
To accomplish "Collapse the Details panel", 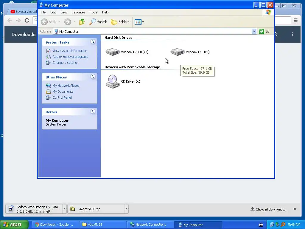I will point(93,112).
